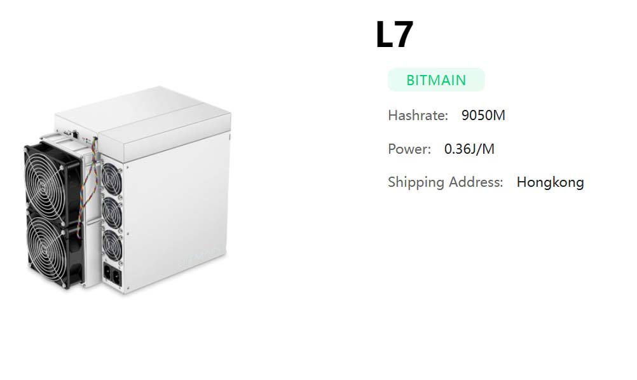The height and width of the screenshot is (380, 637).
Task: Click the colored ribbon cable on miner
Action: coord(88,187)
